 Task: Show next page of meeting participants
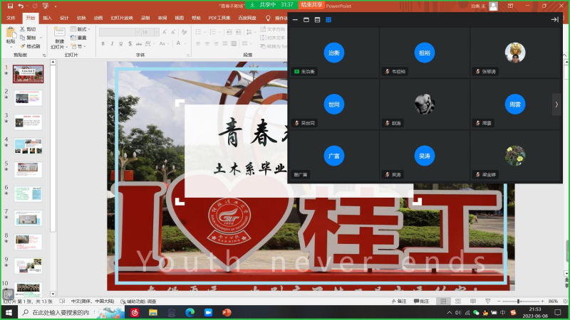click(x=556, y=105)
